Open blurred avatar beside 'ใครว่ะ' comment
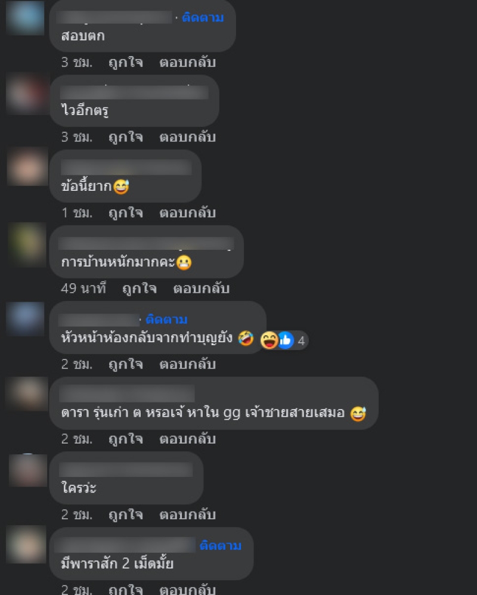This screenshot has height=595, width=477. pos(27,470)
